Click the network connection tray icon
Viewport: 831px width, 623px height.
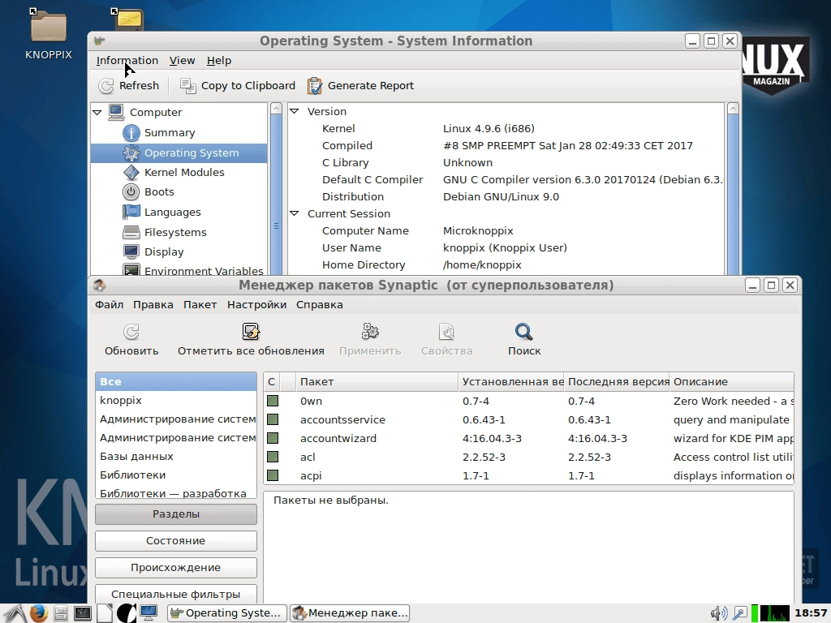click(738, 613)
